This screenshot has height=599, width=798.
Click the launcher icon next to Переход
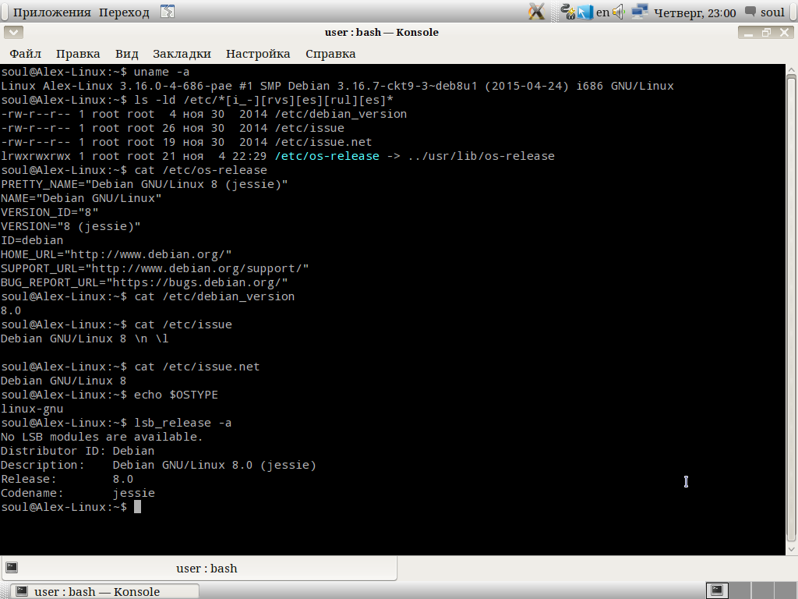(168, 12)
